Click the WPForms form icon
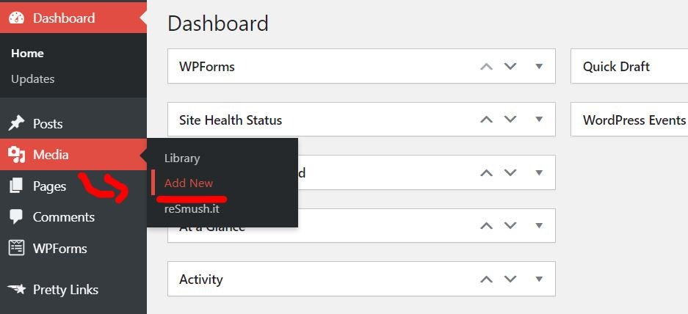 point(17,248)
